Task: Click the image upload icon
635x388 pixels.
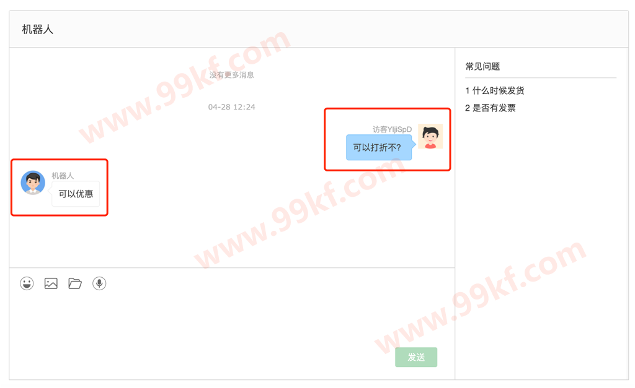Action: (51, 283)
